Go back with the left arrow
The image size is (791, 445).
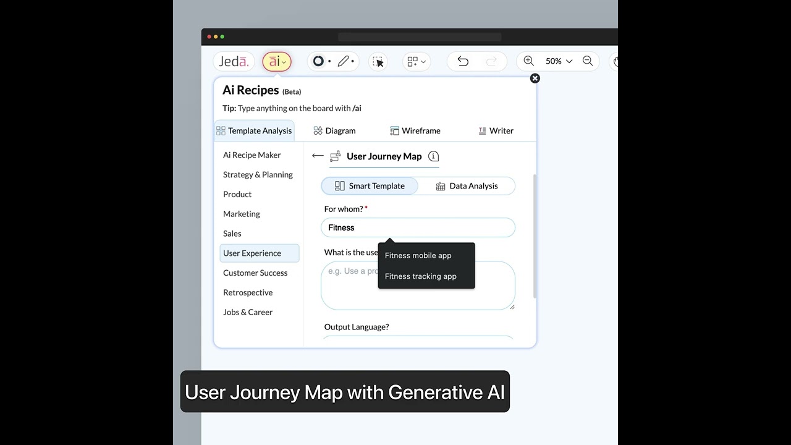318,156
